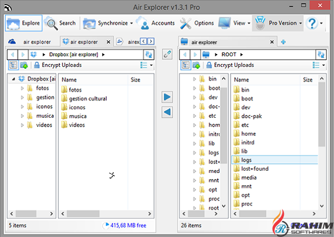This screenshot has width=334, height=237.
Task: Go back in left Dropbox pane
Action: pyautogui.click(x=12, y=55)
